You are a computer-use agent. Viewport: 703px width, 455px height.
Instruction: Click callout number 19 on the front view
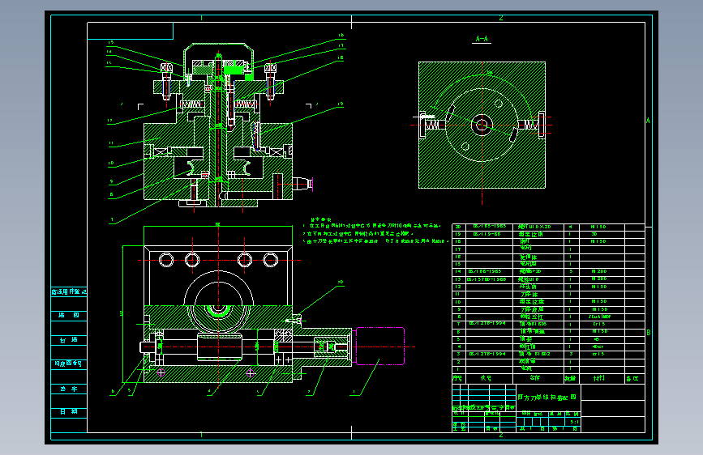(341, 104)
